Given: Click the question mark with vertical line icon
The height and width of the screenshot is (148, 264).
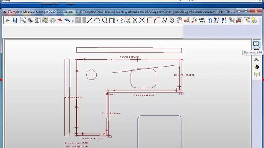Looking at the screenshot, I should tap(224, 21).
